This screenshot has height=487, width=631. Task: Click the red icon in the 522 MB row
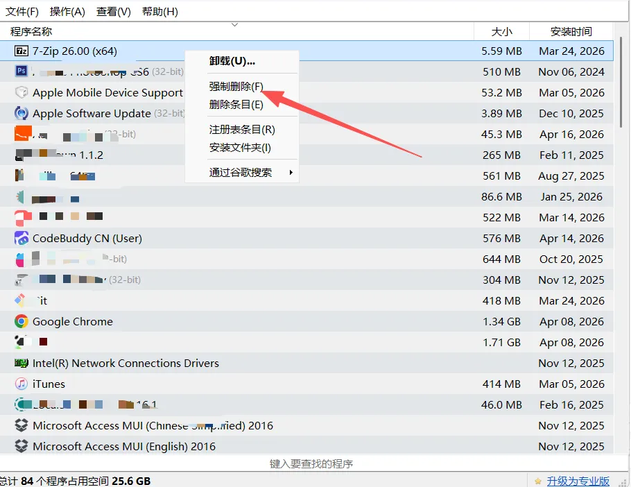23,218
